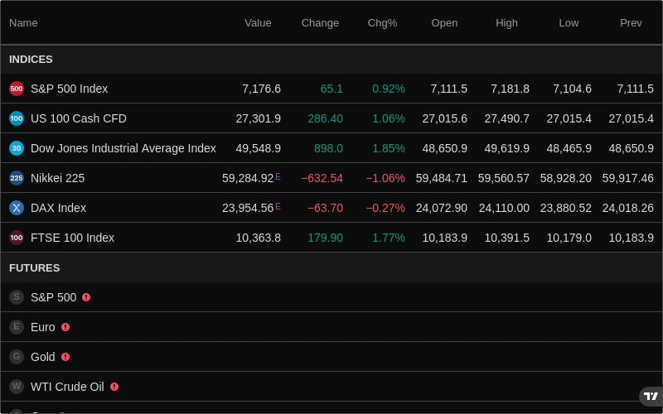Click the error warning icon beside Euro

click(x=65, y=327)
